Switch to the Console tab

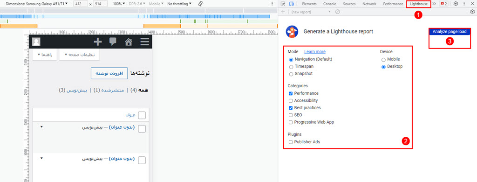[329, 4]
